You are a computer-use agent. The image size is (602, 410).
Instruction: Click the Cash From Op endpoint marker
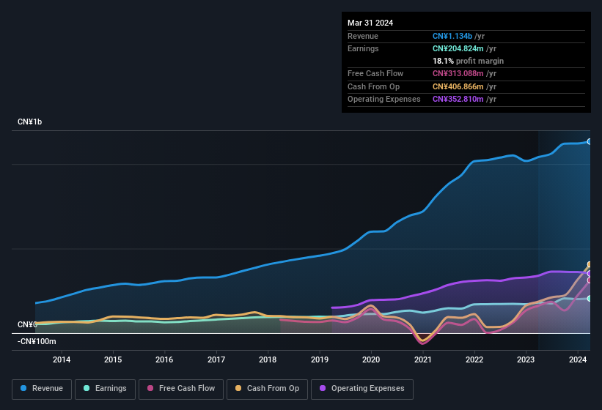point(590,264)
